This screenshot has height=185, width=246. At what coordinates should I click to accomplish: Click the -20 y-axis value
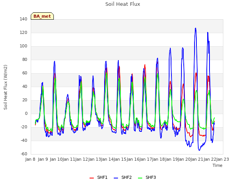pyautogui.click(x=24, y=127)
